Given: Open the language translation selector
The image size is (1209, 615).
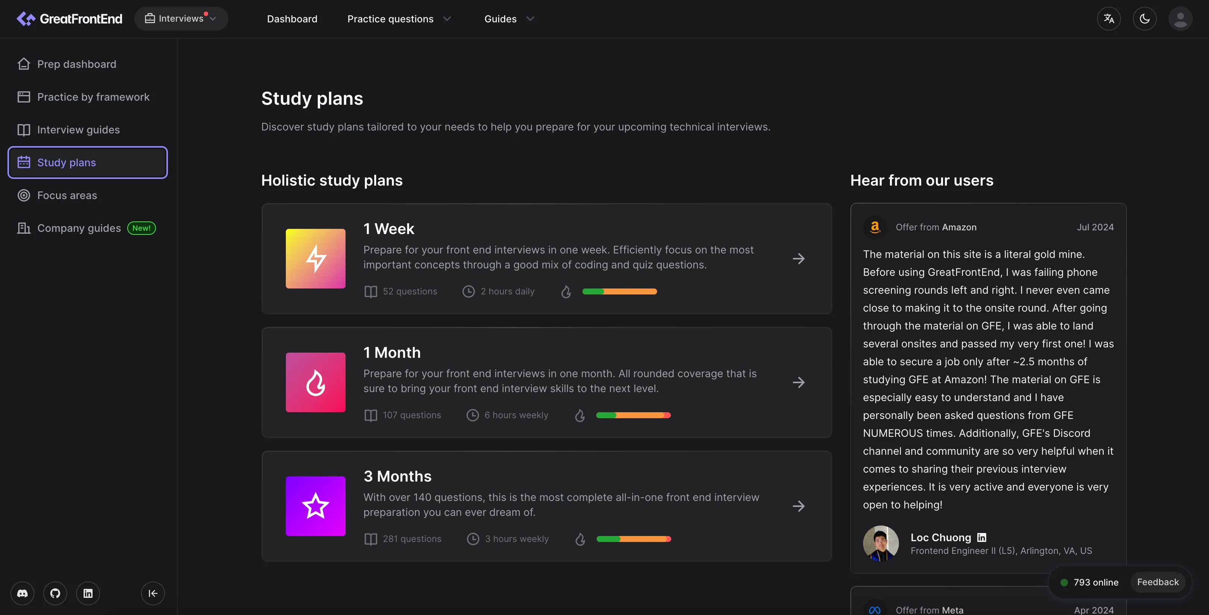Looking at the screenshot, I should pos(1109,19).
